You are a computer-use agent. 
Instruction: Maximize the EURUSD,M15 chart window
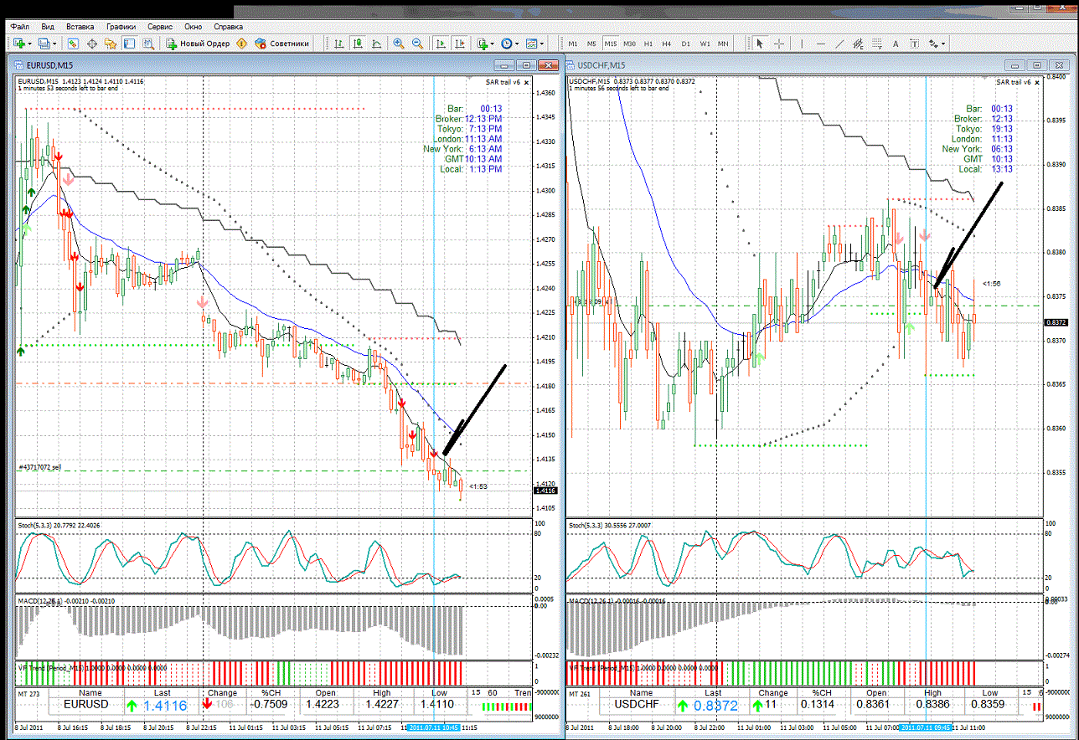coord(526,64)
